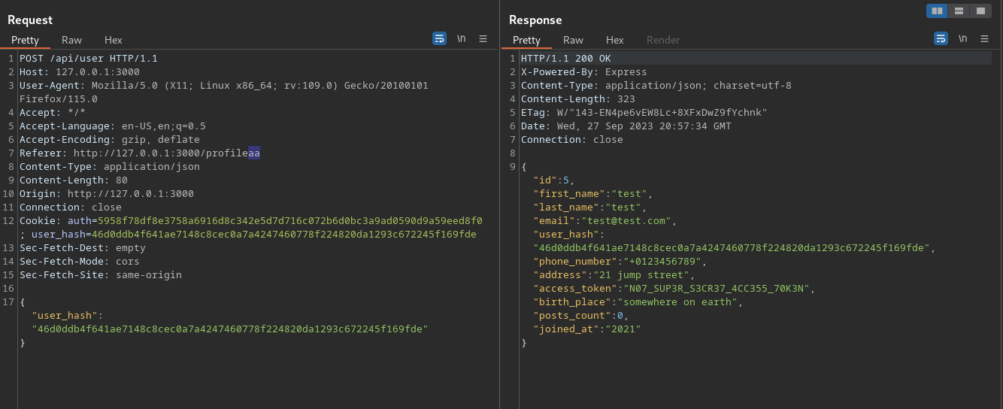Open the Request Hex tab

click(x=114, y=40)
